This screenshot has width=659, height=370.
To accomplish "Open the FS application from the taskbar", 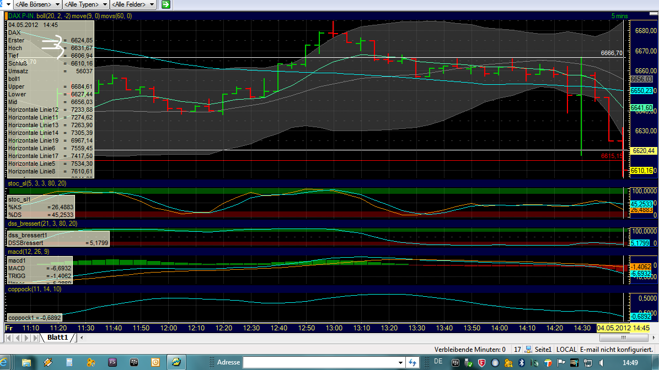I will click(112, 362).
